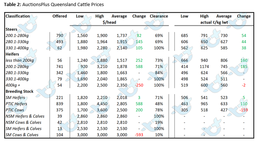The width and height of the screenshot is (257, 141).
Task: Select the $/head group header
Action: pos(109,22)
